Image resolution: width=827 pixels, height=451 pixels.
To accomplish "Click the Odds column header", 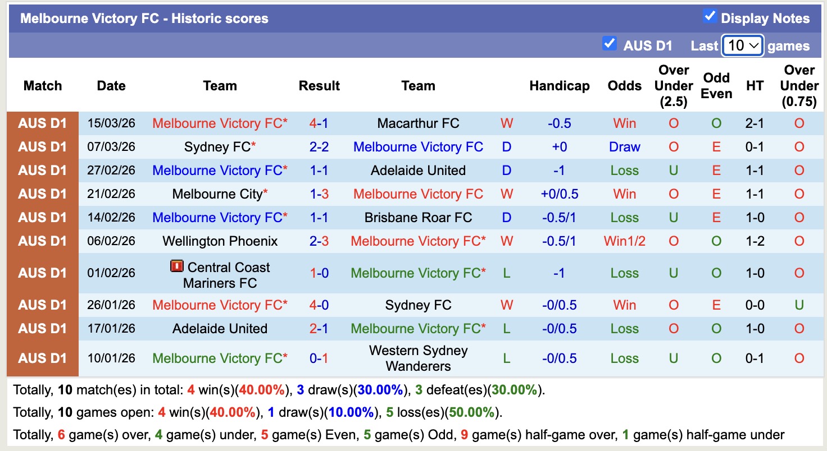I will (624, 85).
